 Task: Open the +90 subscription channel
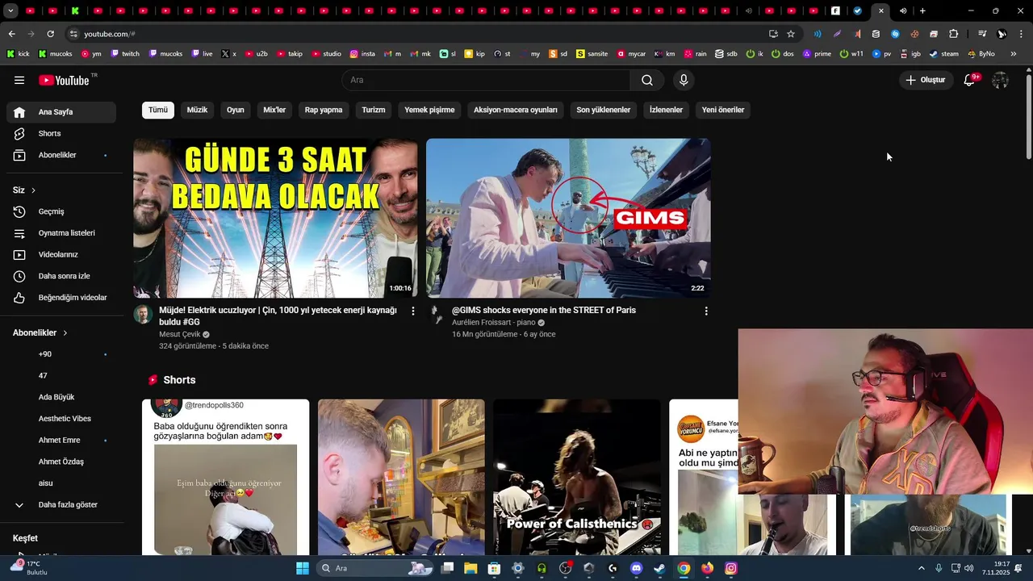[61, 354]
